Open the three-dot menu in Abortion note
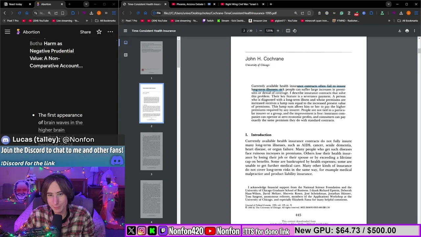 (x=110, y=32)
